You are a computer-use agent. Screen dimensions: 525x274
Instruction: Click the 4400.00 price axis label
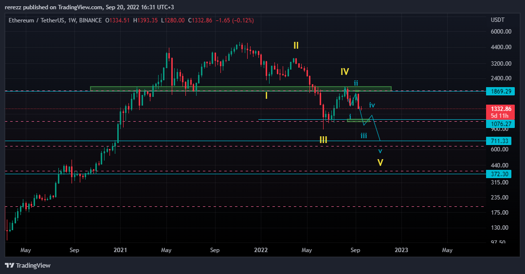[x=501, y=47]
